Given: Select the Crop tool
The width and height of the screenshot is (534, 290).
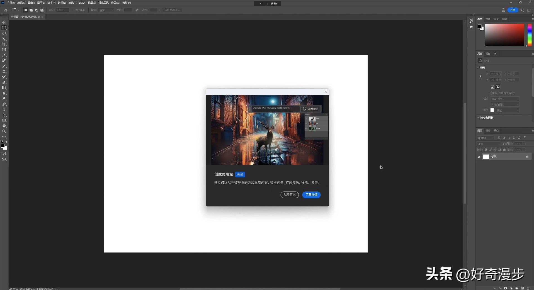Looking at the screenshot, I should point(4,44).
